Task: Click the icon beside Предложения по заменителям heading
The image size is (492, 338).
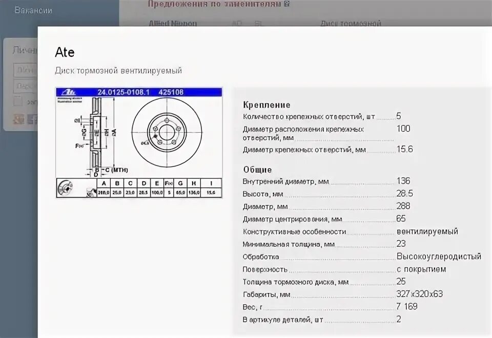Action: (x=286, y=4)
